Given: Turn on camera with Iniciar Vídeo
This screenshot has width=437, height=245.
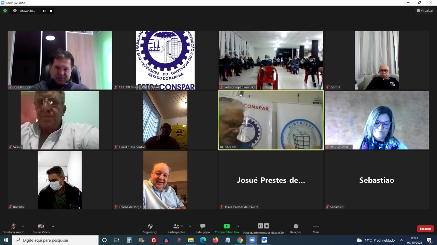Looking at the screenshot, I should tap(41, 226).
